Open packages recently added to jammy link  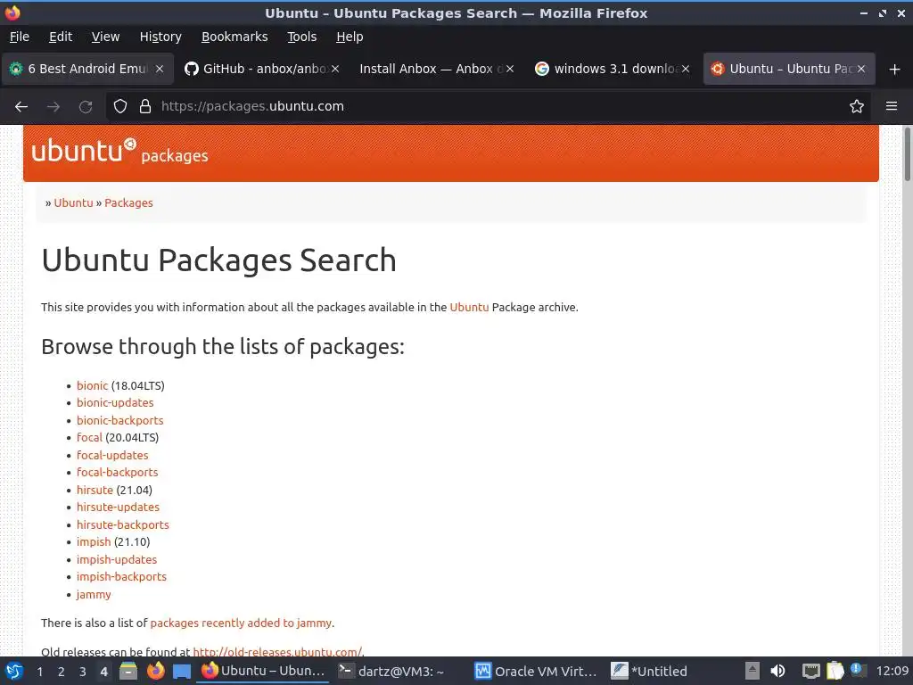point(241,623)
